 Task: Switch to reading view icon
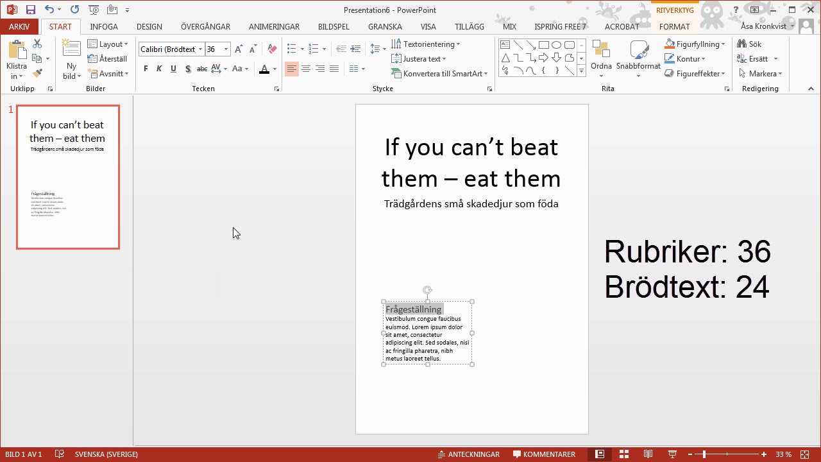pos(648,454)
